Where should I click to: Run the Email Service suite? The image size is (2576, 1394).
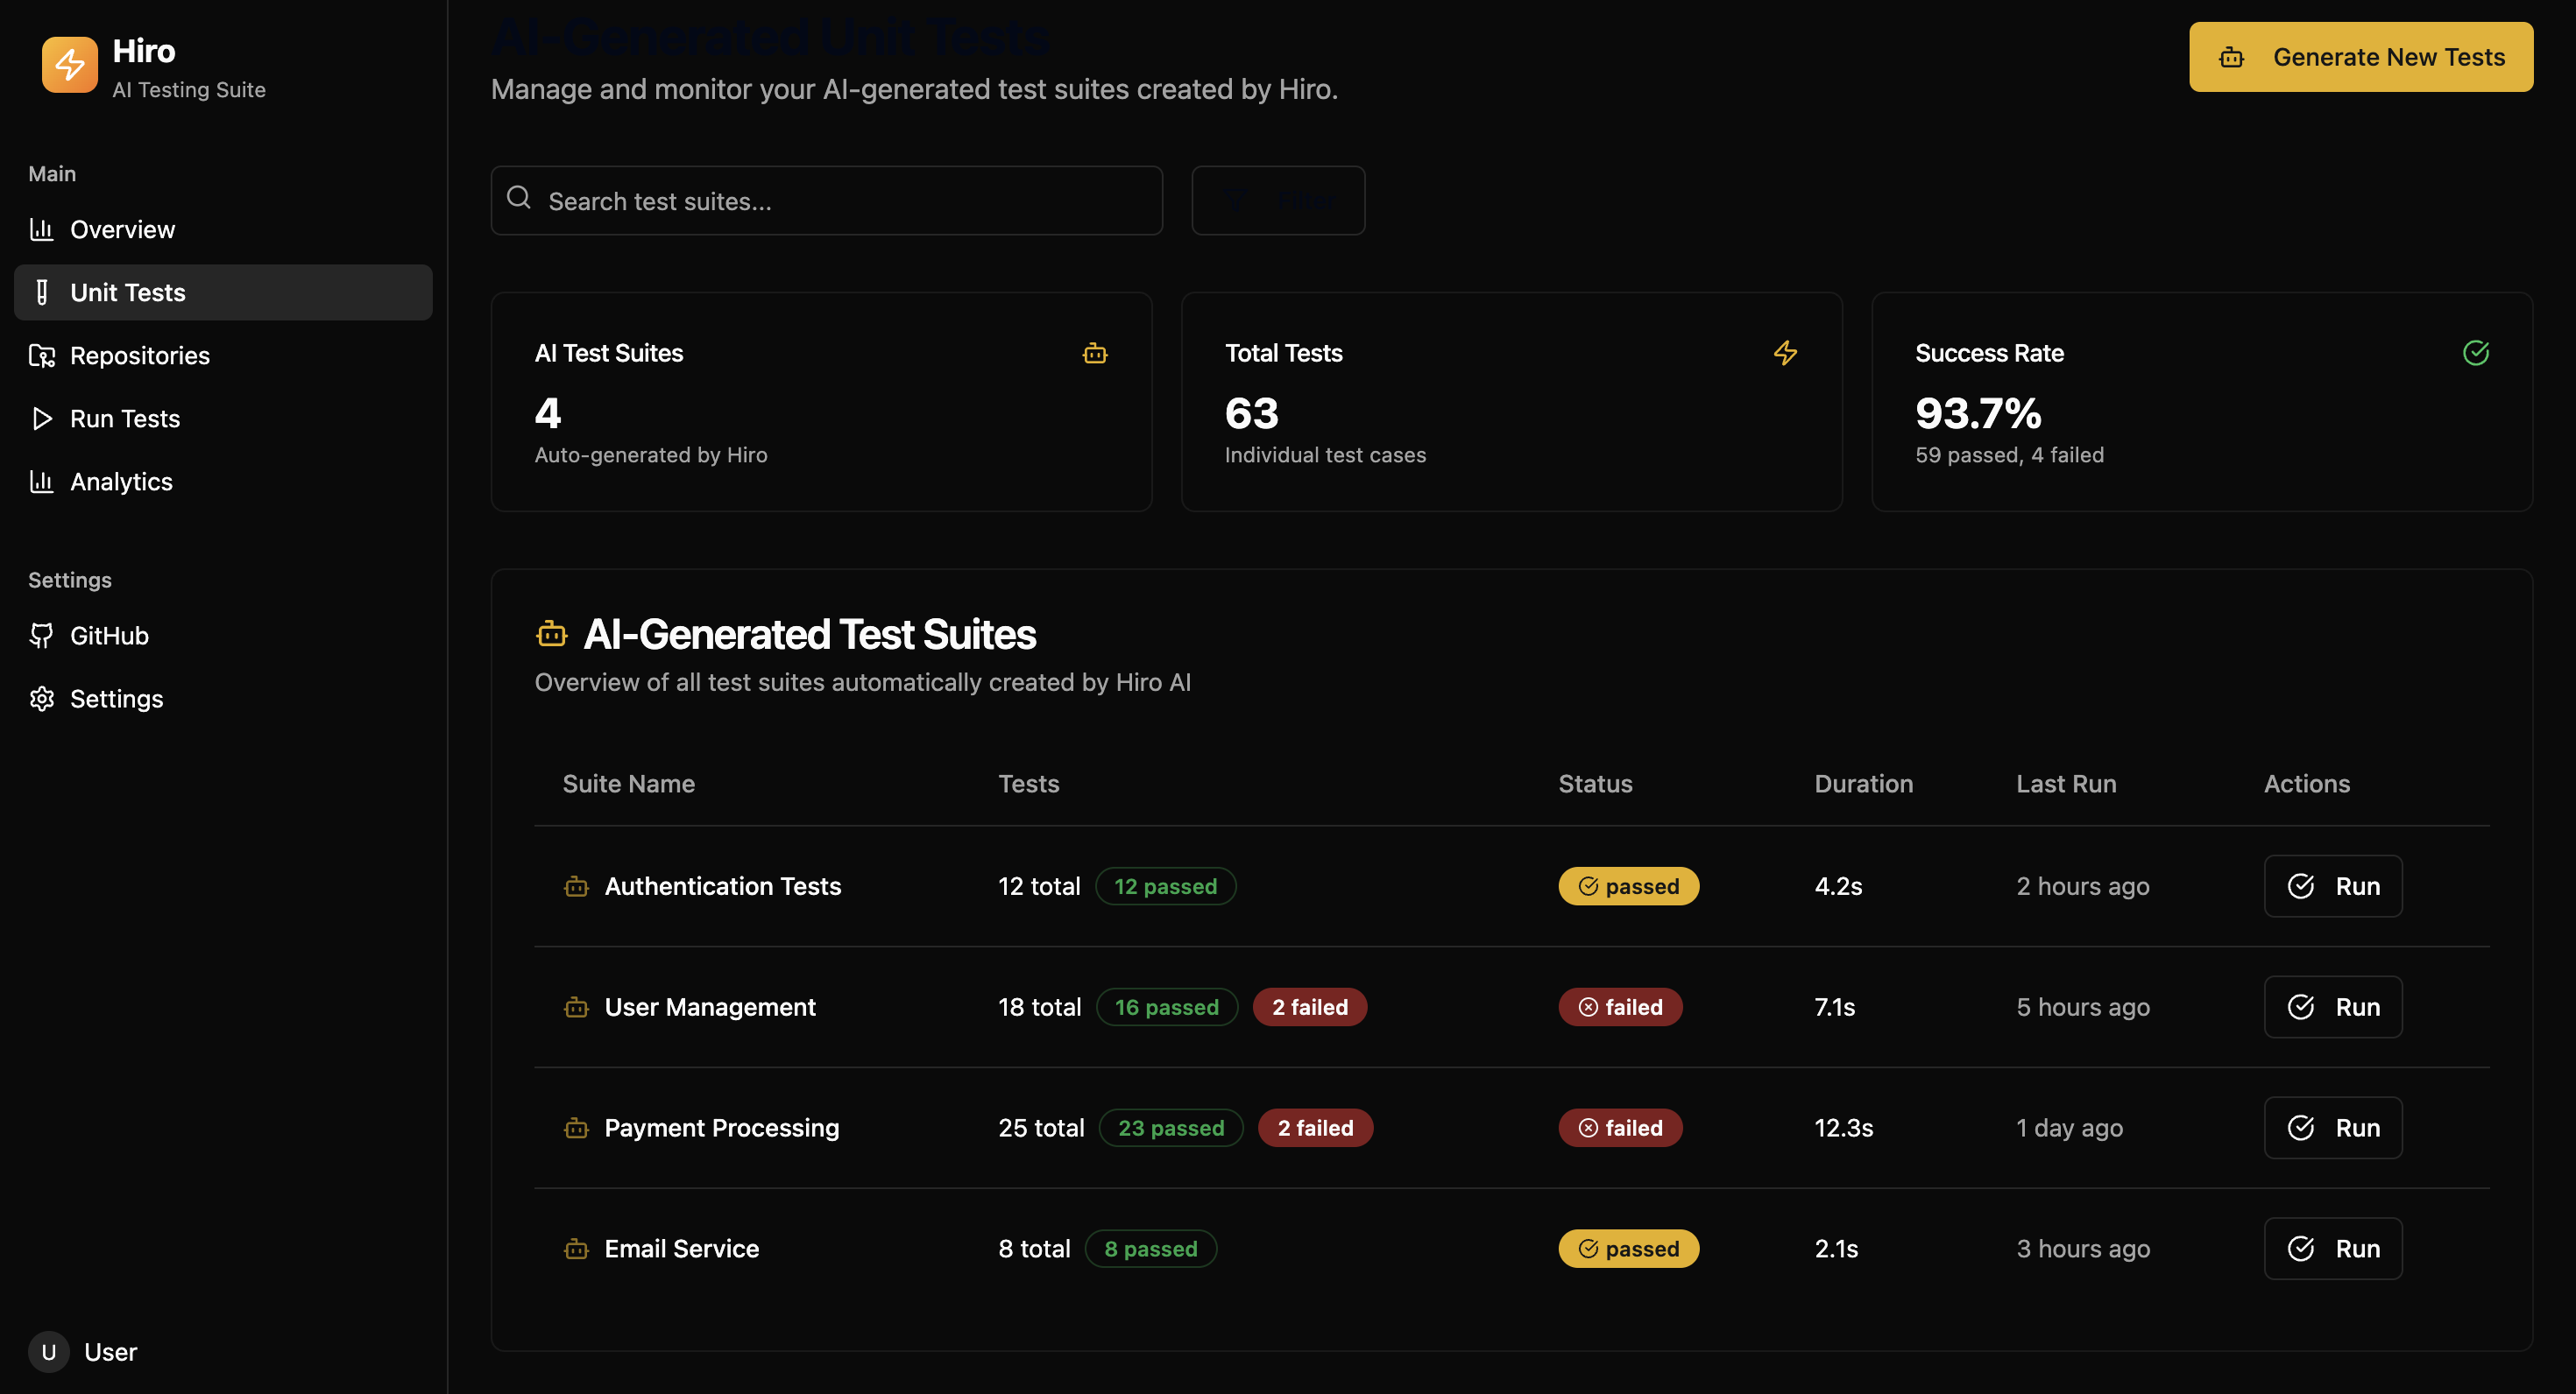point(2332,1250)
